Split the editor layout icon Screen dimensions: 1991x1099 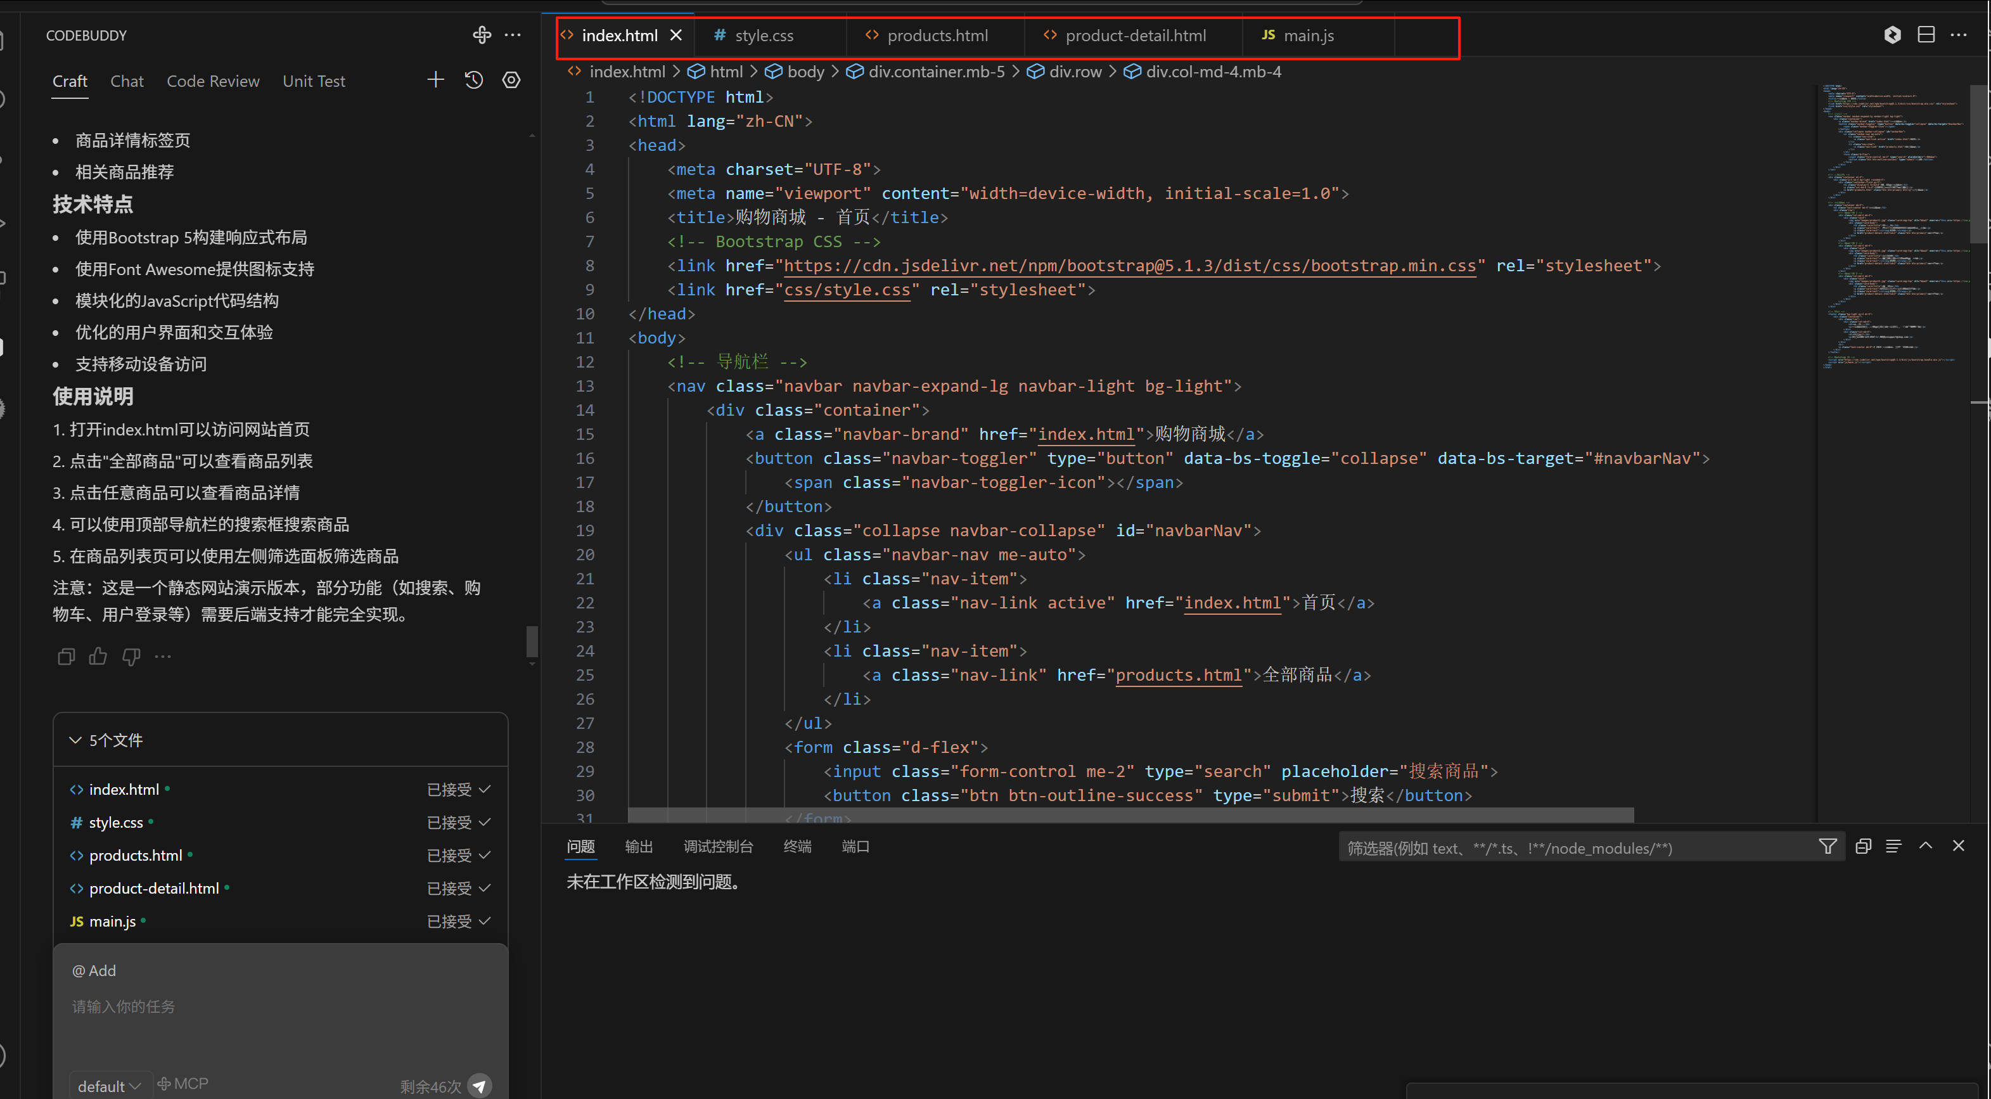tap(1925, 35)
